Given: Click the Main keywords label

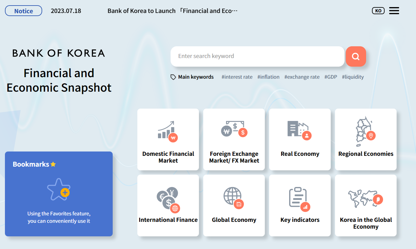Looking at the screenshot, I should (x=196, y=77).
